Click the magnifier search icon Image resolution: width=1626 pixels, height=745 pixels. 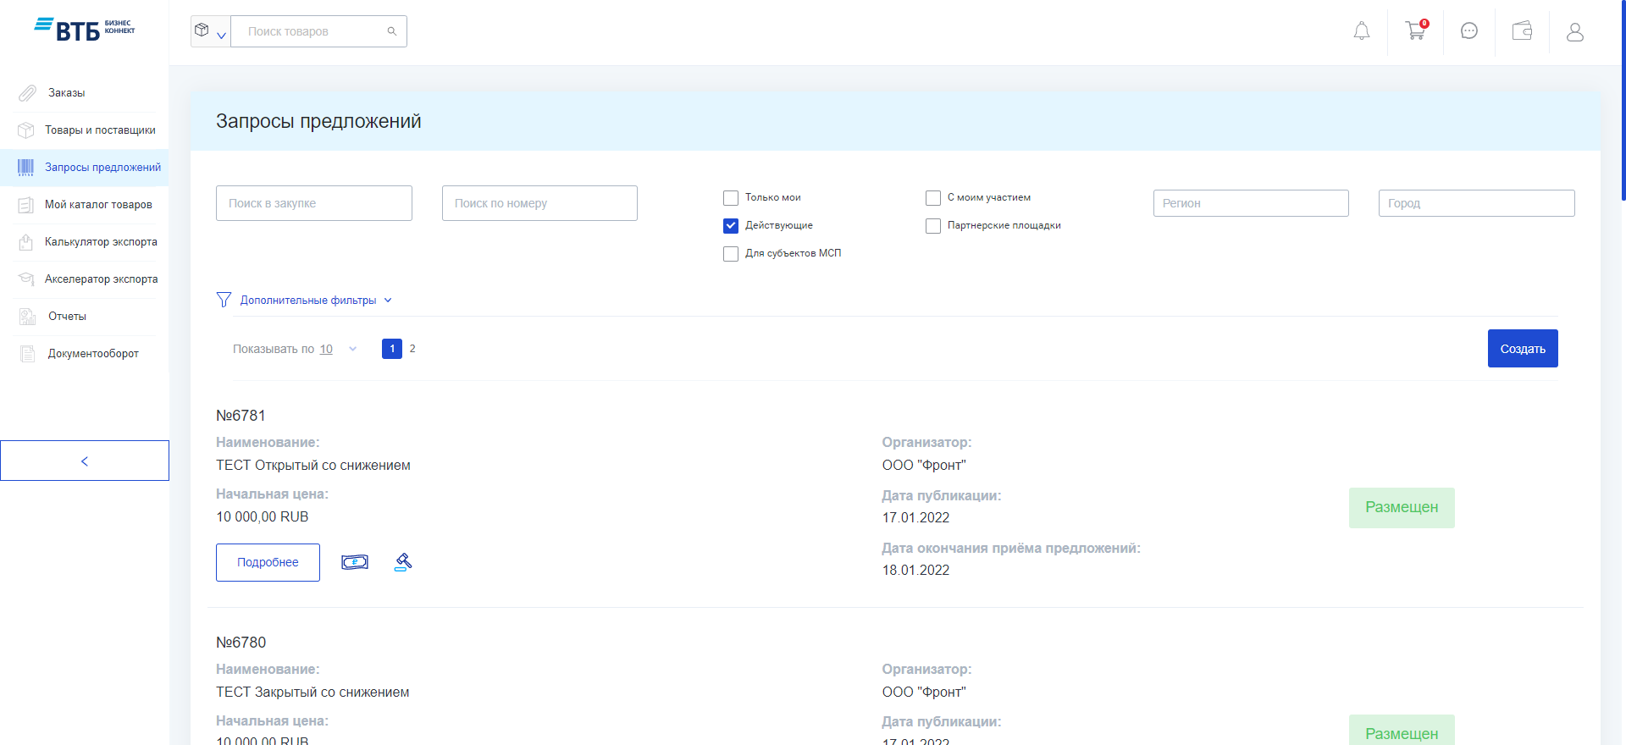click(x=392, y=31)
